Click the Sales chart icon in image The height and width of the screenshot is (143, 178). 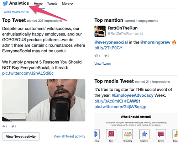coord(111,134)
